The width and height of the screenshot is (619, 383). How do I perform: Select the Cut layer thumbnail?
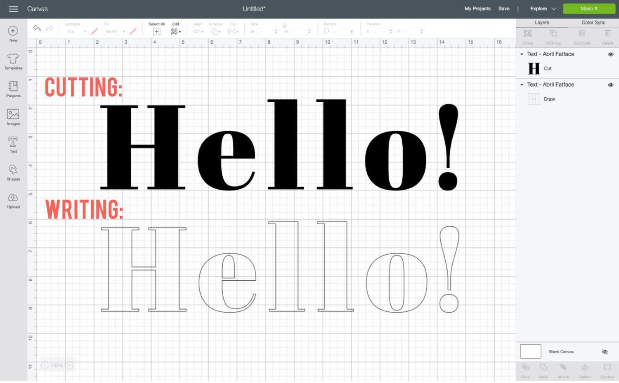534,68
